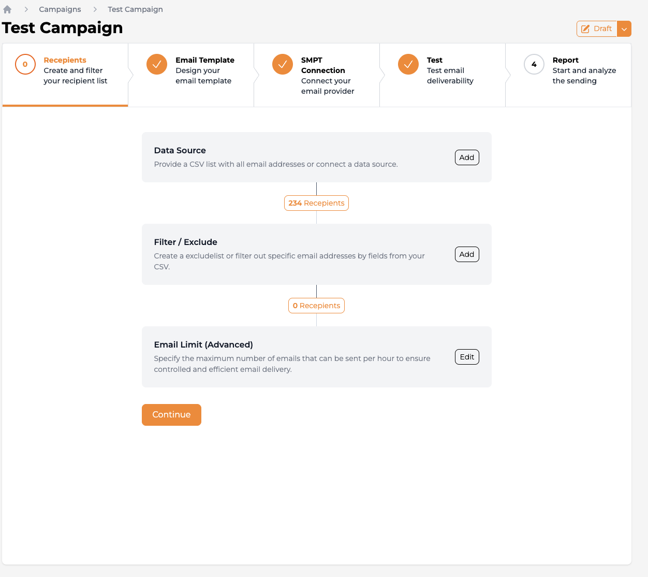Click the Report step number icon
The width and height of the screenshot is (648, 577).
[x=534, y=64]
